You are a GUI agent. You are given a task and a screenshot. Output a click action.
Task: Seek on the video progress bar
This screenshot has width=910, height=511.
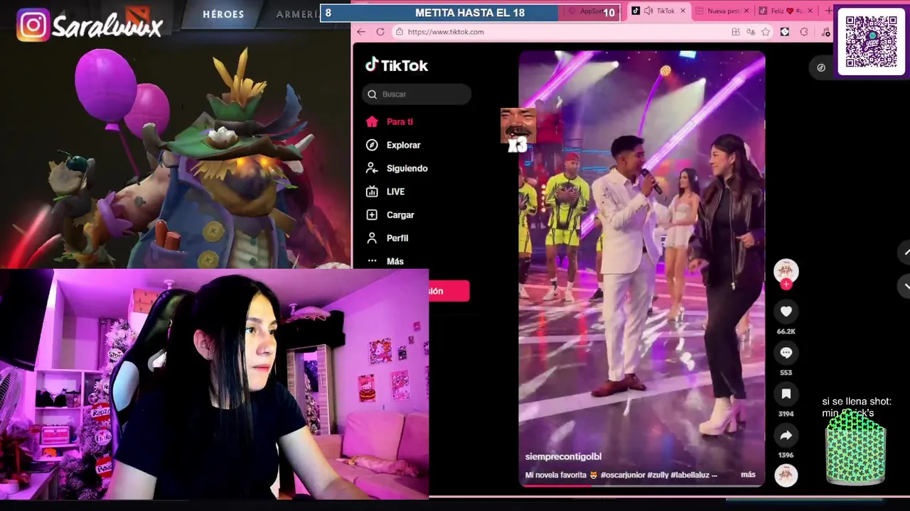coord(641,485)
